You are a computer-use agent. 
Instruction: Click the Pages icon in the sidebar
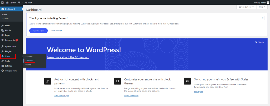click(x=3, y=35)
